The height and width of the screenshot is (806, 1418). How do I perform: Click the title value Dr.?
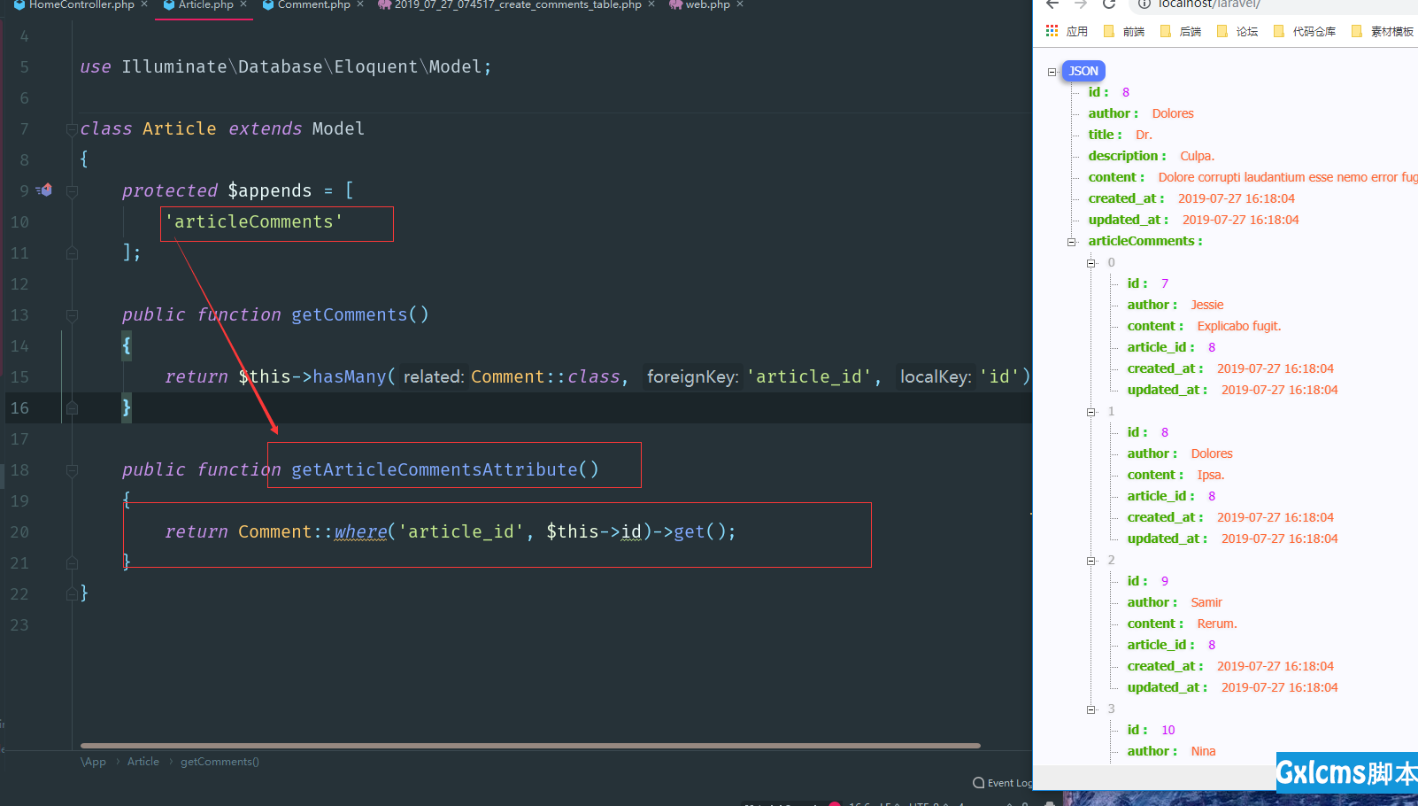(1144, 135)
